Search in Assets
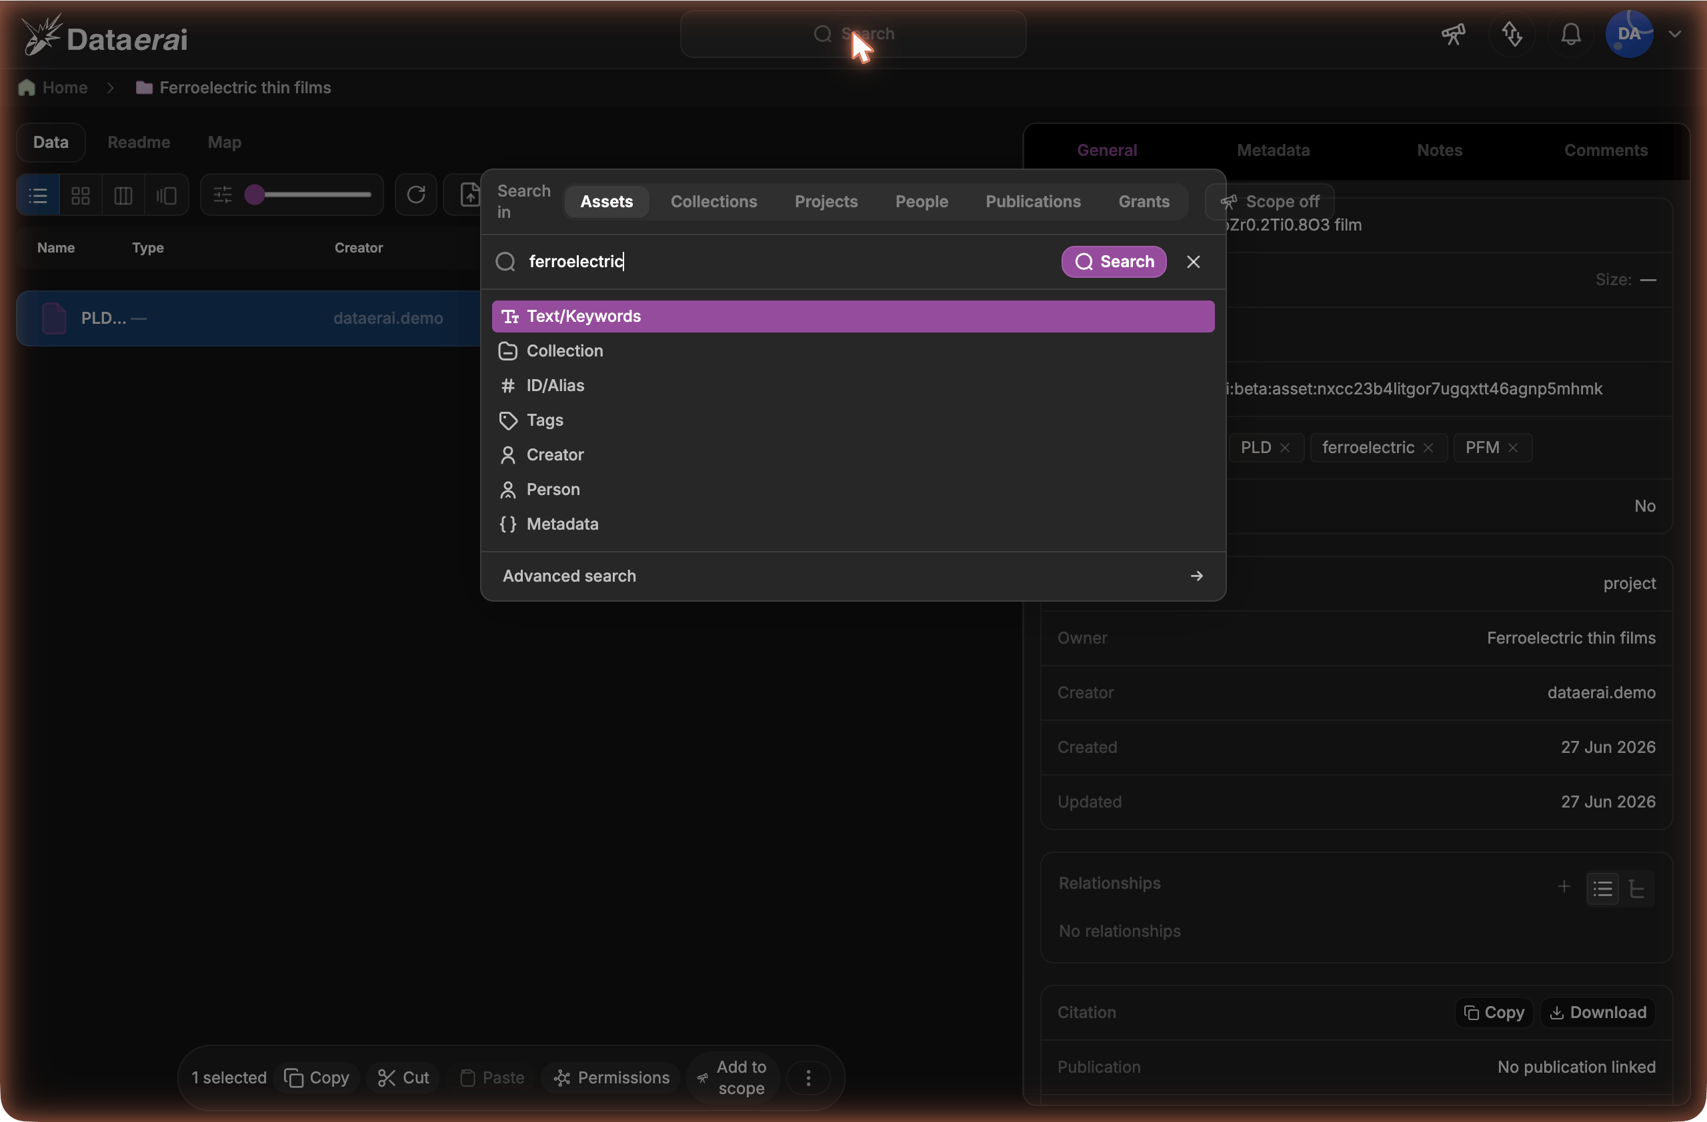1707x1122 pixels. point(606,201)
